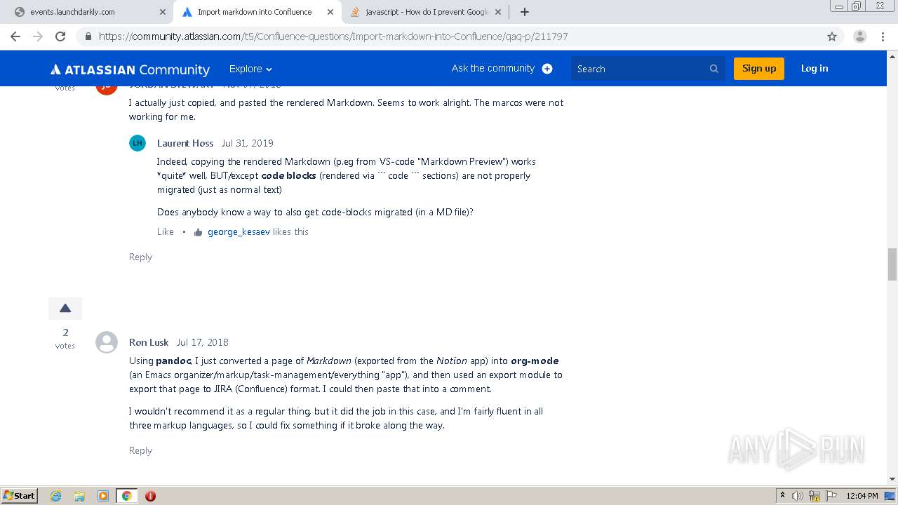Upvote Ron Lusk's answer arrow
Screen dimensions: 898x505
[x=65, y=308]
